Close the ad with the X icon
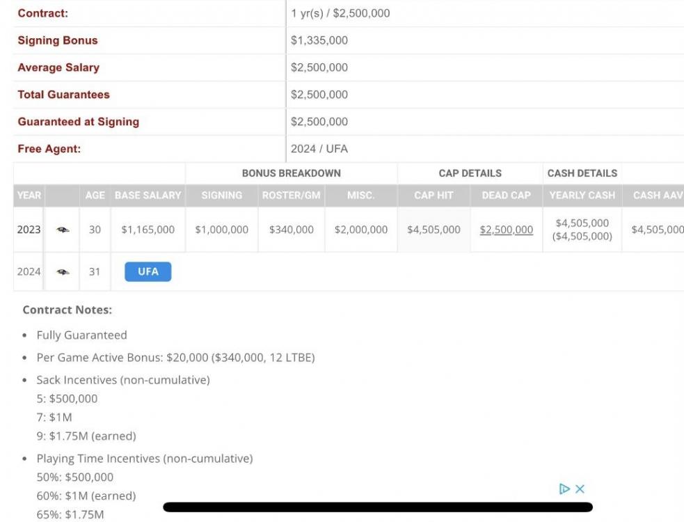684x522 pixels. click(580, 489)
